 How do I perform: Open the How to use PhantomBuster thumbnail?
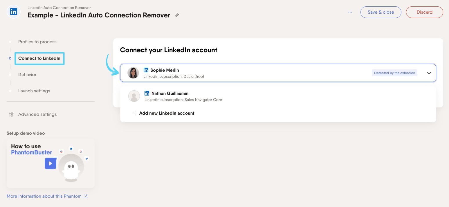(51, 163)
